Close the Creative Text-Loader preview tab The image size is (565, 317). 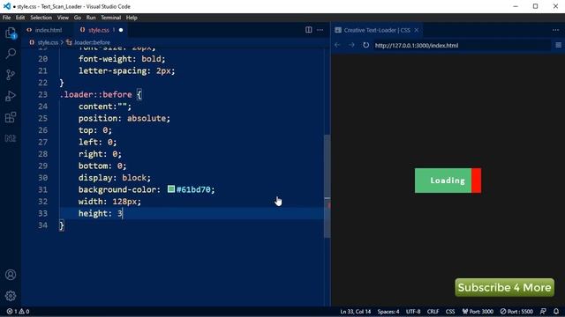tap(416, 30)
